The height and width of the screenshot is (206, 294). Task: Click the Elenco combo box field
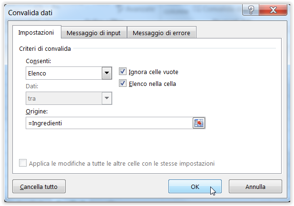pos(69,73)
